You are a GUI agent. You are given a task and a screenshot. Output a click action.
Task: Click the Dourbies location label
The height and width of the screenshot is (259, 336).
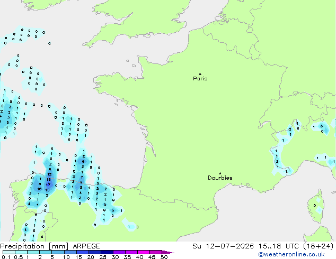[x=220, y=178]
